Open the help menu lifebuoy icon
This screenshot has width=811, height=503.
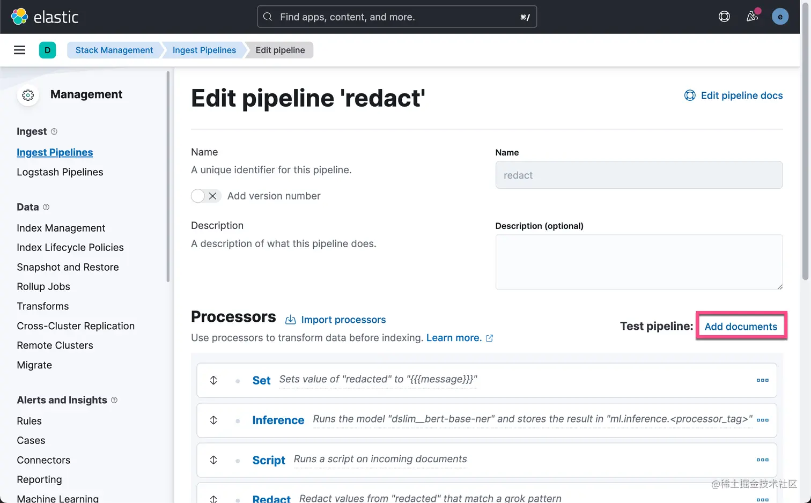[724, 17]
